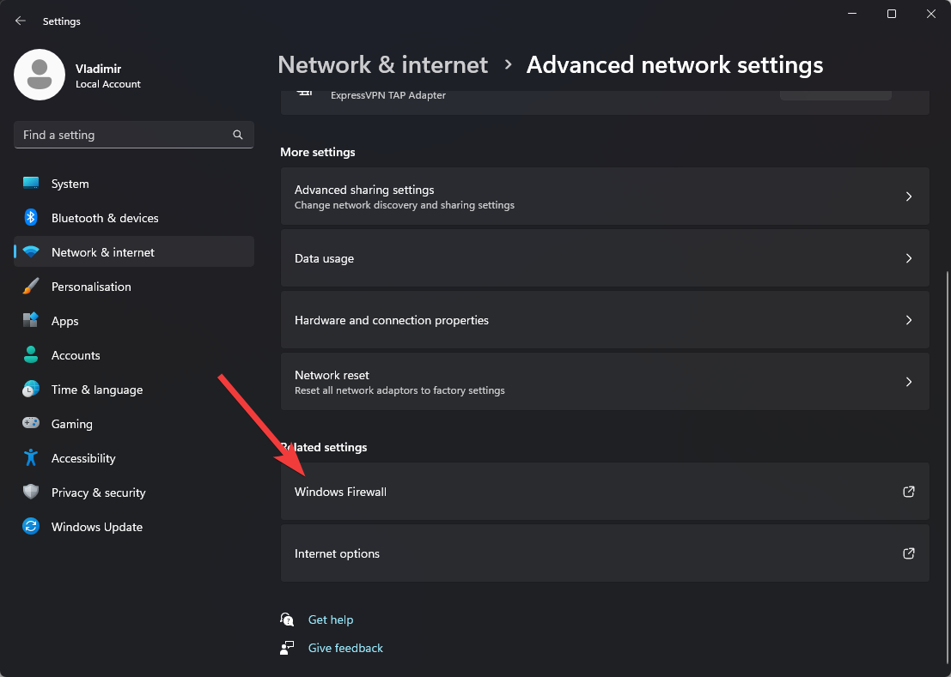Click the search magnifier icon

pyautogui.click(x=238, y=135)
